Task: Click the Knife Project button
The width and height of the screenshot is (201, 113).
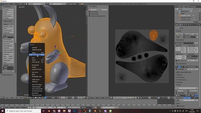Action: point(8,60)
